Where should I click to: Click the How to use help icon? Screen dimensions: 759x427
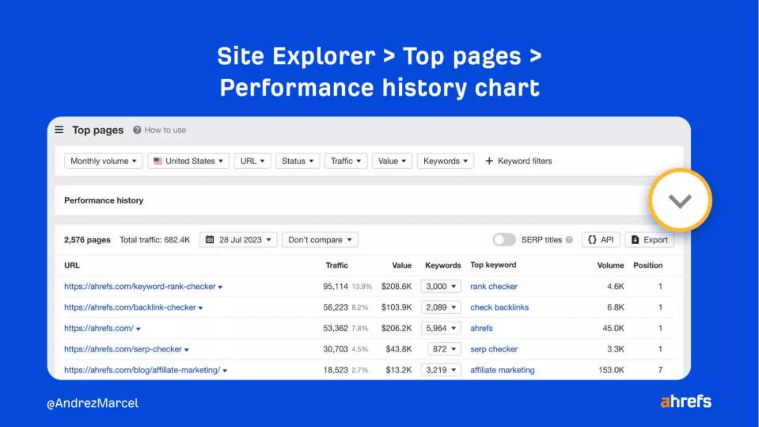click(x=137, y=130)
